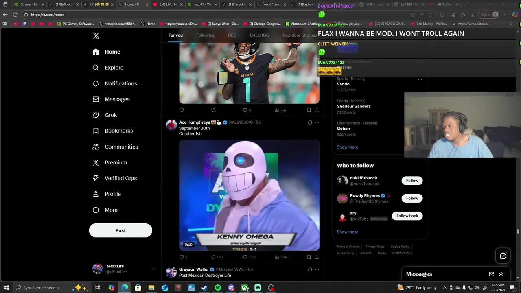Open Verified Orgs in the sidebar
The height and width of the screenshot is (293, 521).
(x=114, y=178)
